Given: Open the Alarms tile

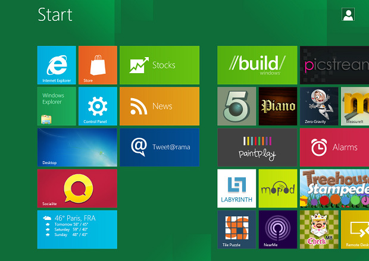Looking at the screenshot, I should tap(334, 147).
